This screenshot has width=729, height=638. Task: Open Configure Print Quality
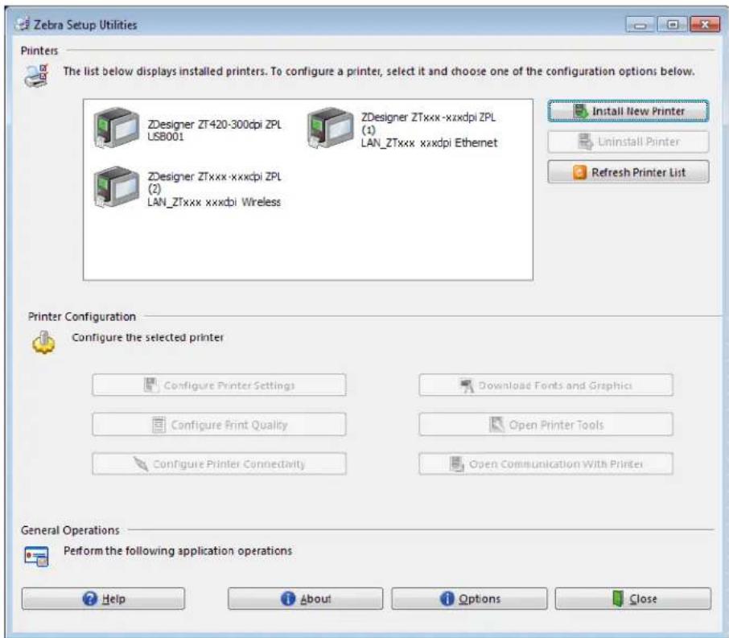pyautogui.click(x=219, y=425)
